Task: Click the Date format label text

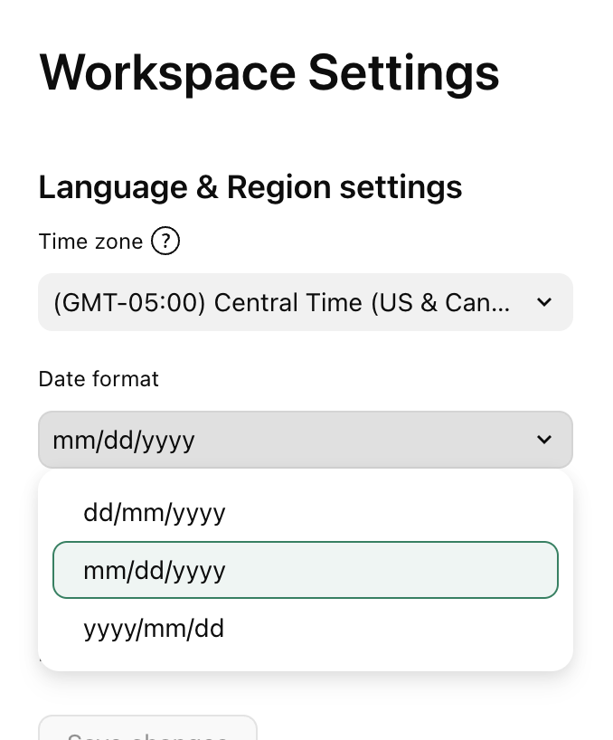Action: pos(99,379)
